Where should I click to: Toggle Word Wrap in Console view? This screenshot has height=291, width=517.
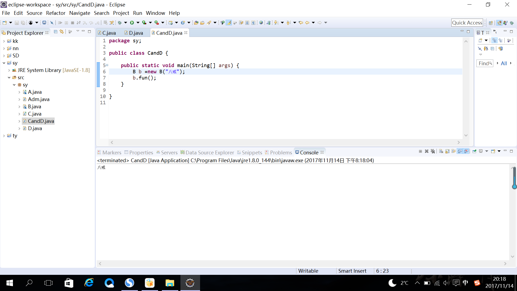(453, 151)
